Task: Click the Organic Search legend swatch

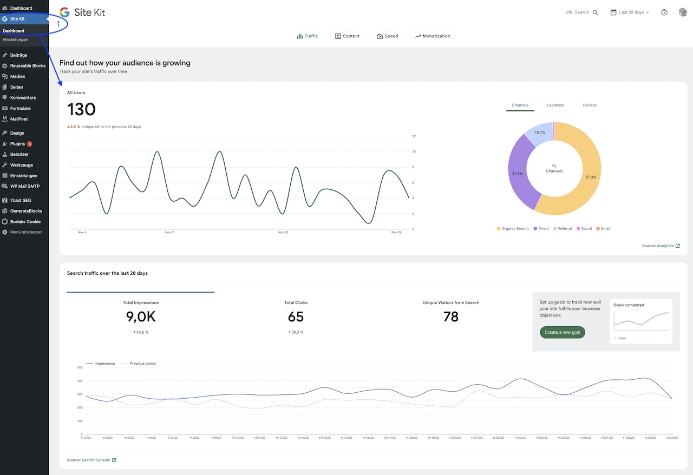Action: (x=499, y=229)
